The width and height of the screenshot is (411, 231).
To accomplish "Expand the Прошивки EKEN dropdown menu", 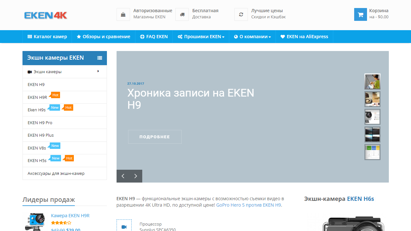I will [201, 37].
